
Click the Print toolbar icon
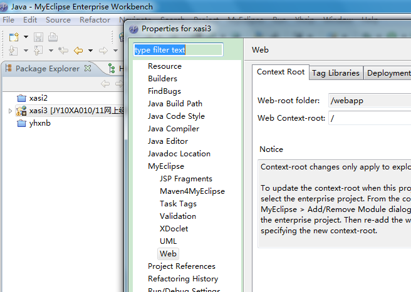click(53, 37)
